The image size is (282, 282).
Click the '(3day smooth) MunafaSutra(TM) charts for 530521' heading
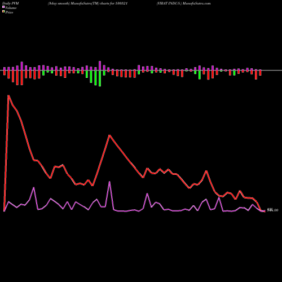pos(88,3)
